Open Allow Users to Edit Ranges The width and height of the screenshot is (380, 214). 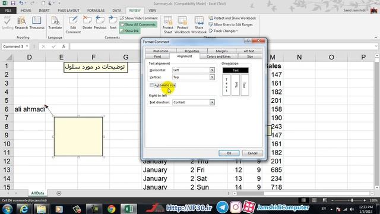point(231,24)
